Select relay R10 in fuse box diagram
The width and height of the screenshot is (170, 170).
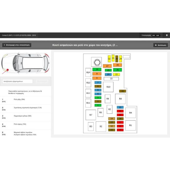[x=108, y=87]
